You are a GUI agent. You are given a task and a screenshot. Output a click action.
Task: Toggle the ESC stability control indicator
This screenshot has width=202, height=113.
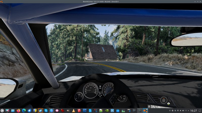(x=168, y=104)
